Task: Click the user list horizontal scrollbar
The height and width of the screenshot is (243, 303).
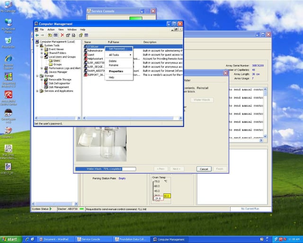Action: [133, 118]
